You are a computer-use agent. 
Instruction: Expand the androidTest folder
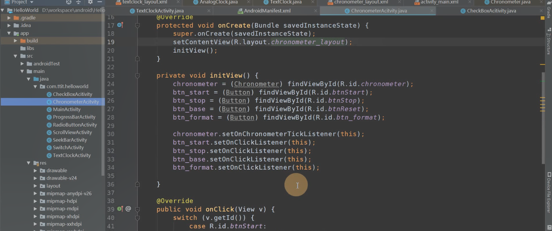coord(22,64)
